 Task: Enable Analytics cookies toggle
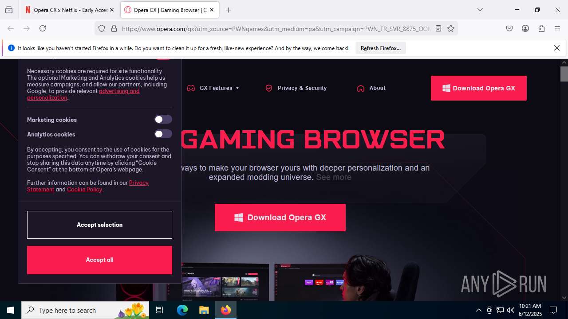tap(163, 134)
